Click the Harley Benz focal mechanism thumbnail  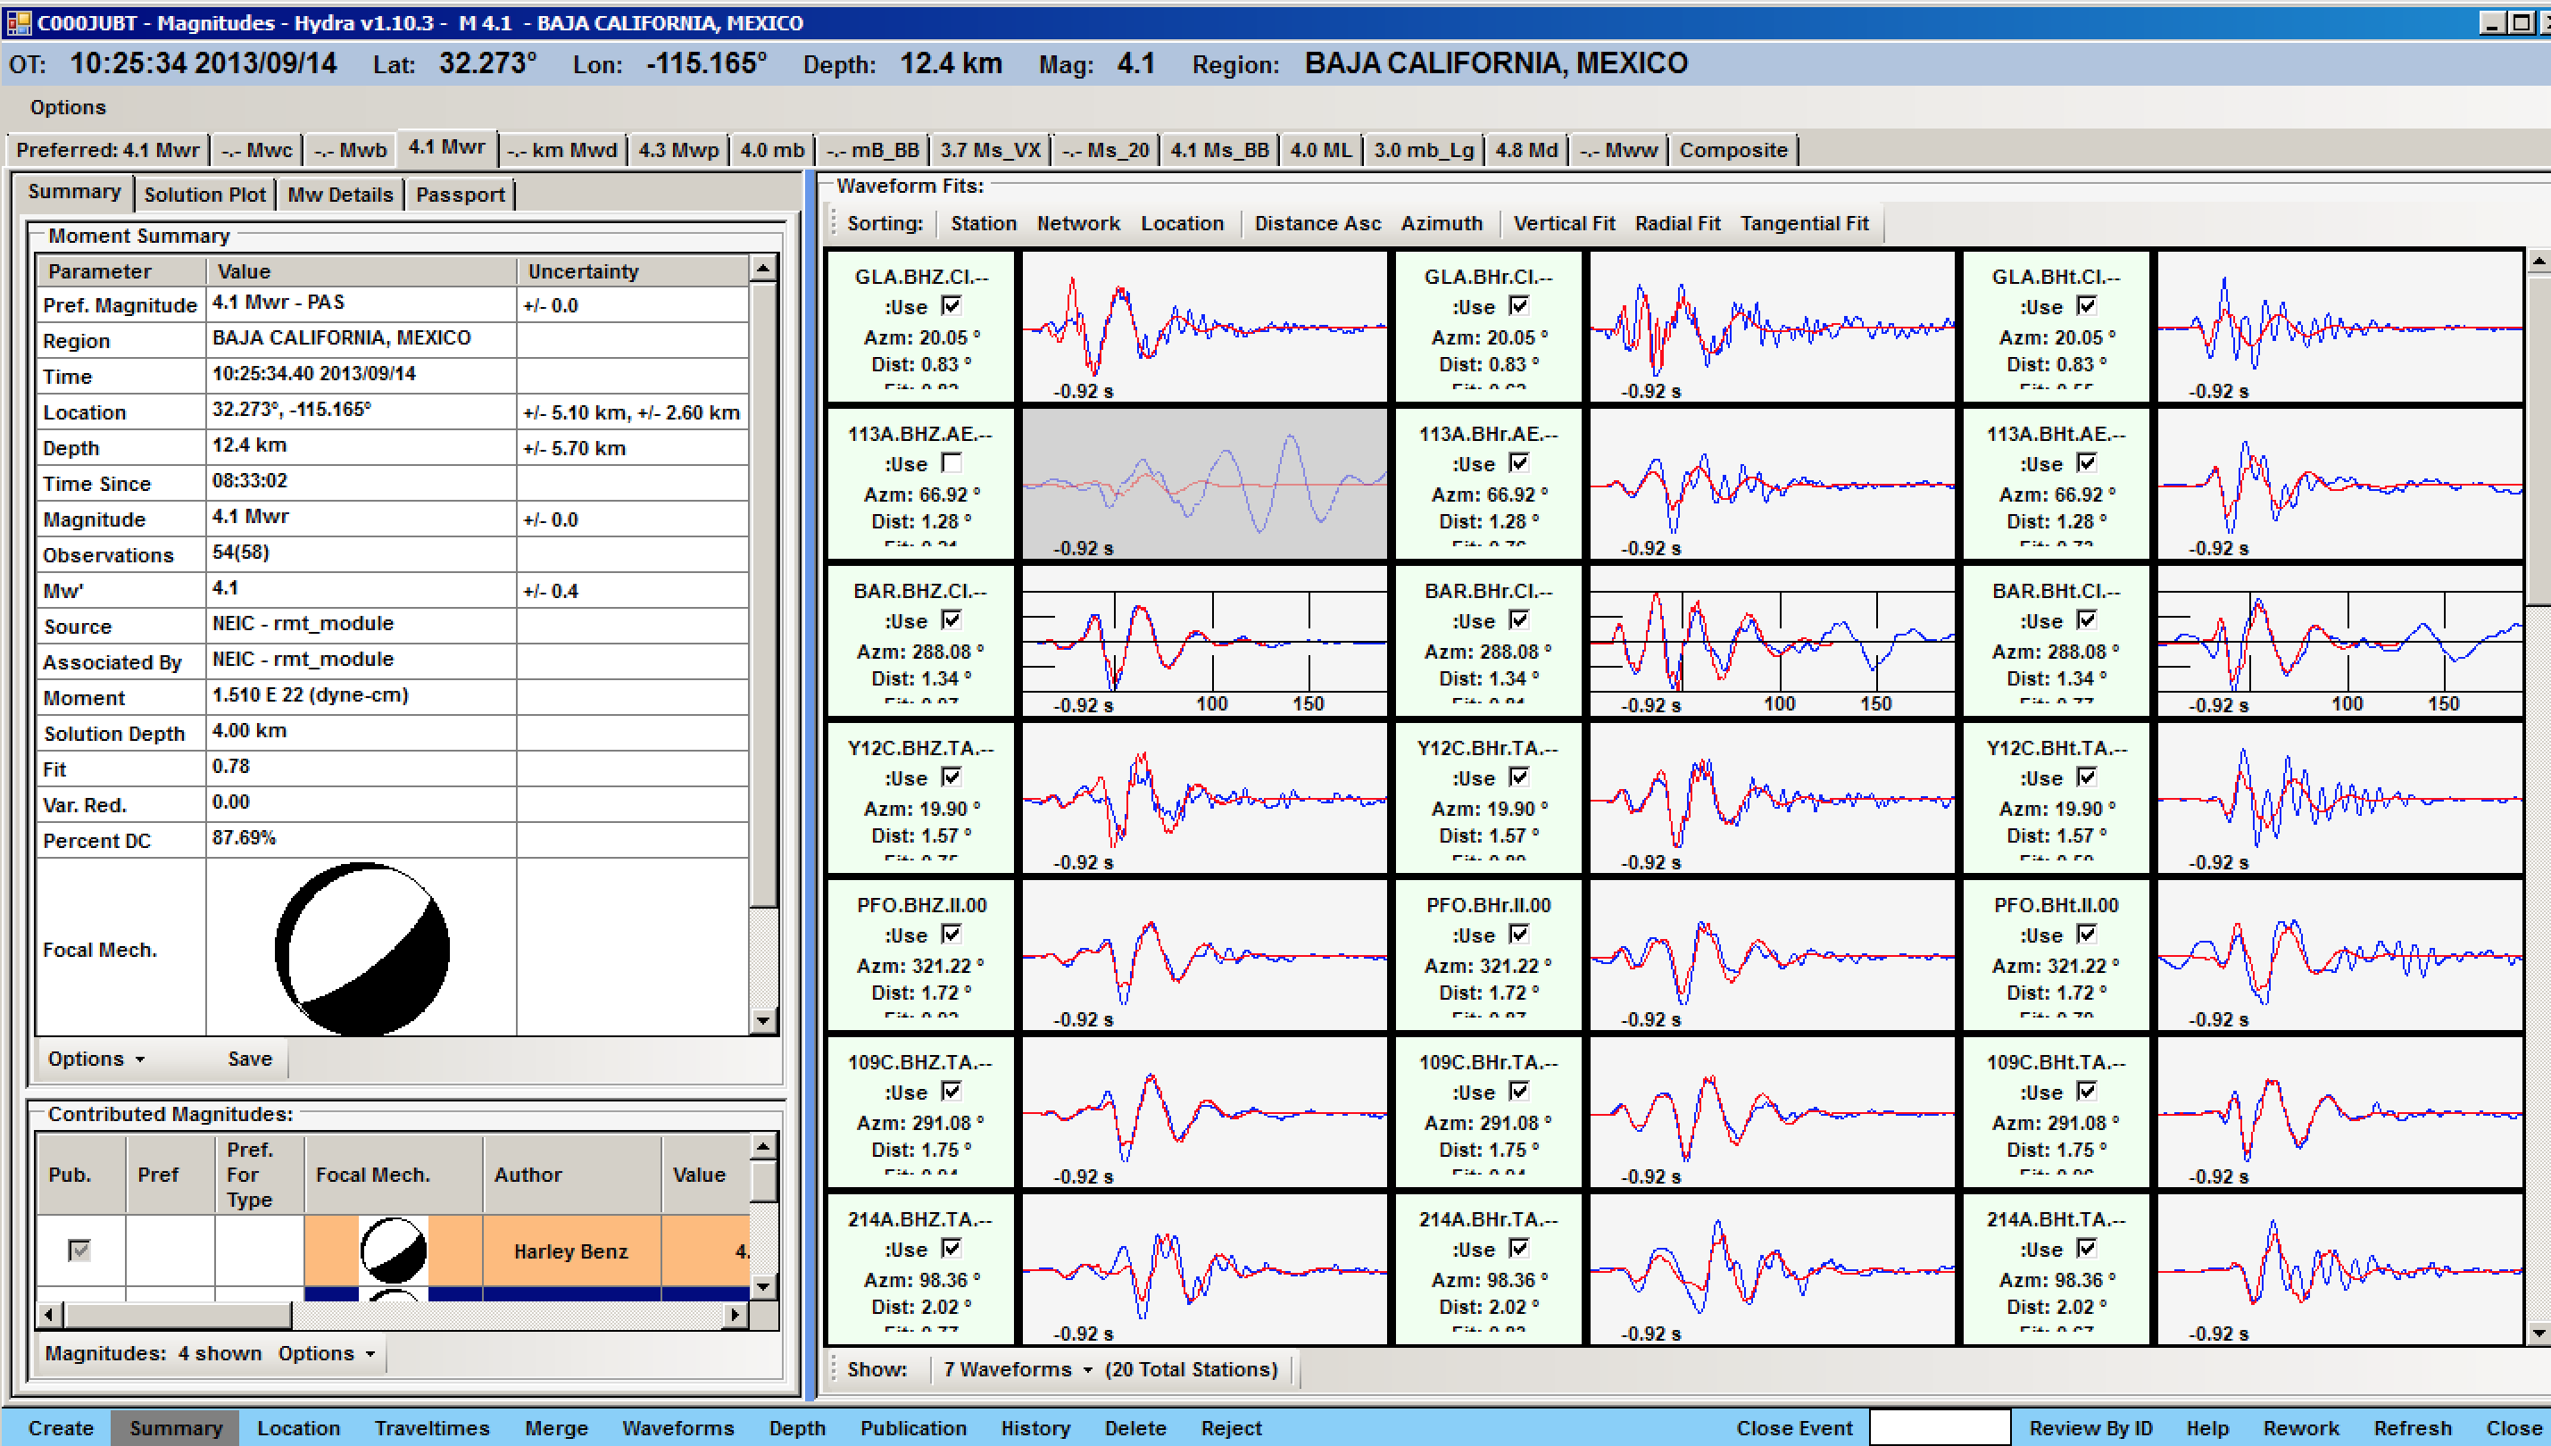tap(395, 1251)
